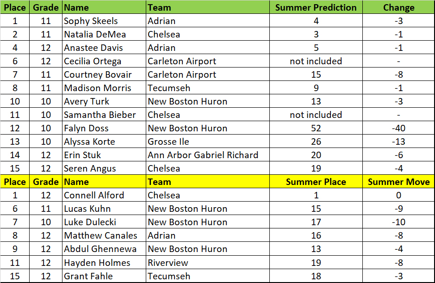Click the Seren Angus name cell

click(90, 168)
